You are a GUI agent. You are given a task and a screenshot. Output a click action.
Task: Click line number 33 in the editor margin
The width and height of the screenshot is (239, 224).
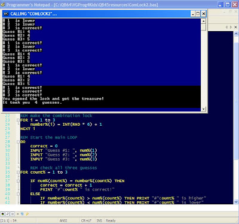point(8,164)
